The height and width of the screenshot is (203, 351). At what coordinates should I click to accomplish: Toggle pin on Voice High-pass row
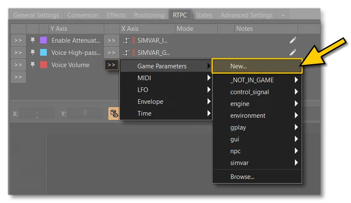click(32, 52)
